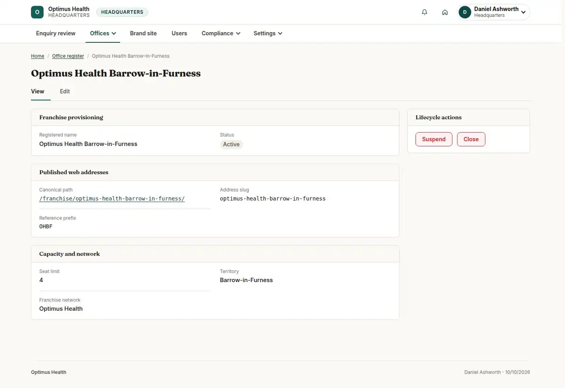565x388 pixels.
Task: Click the Lifecycle actions panel title
Action: pyautogui.click(x=438, y=117)
